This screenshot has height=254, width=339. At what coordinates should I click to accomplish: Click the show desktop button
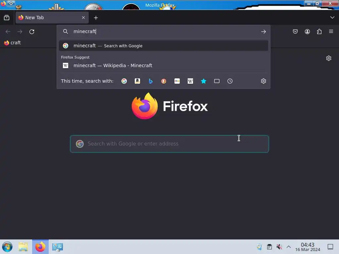pyautogui.click(x=330, y=247)
